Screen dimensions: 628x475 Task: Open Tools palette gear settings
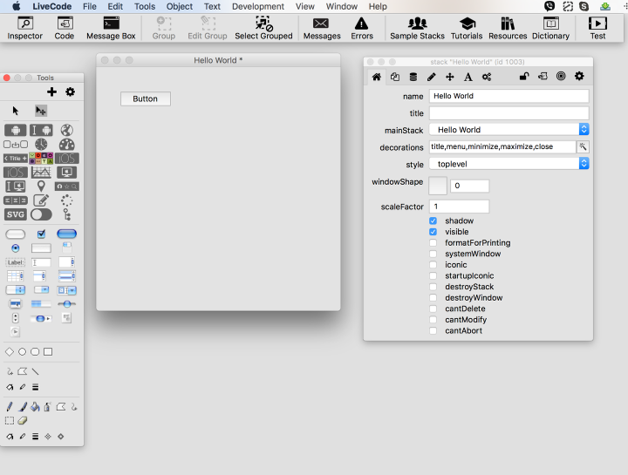coord(70,92)
